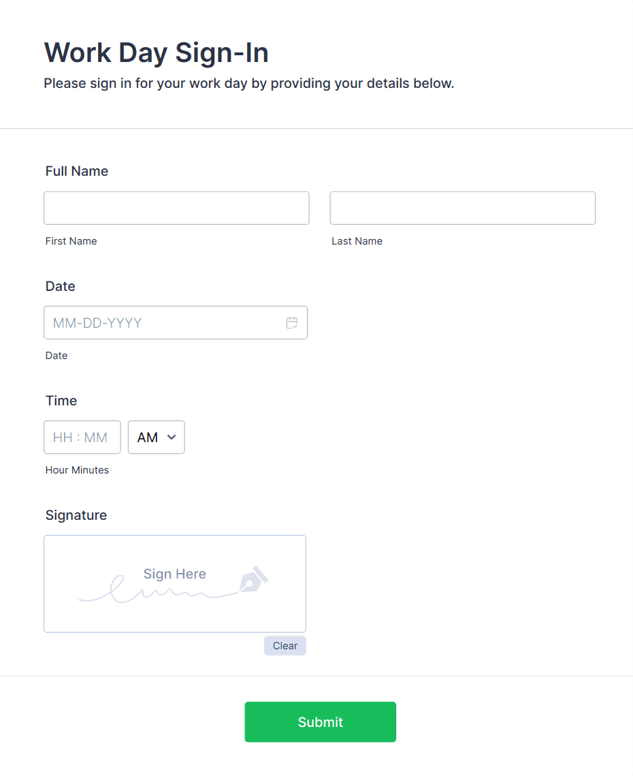
Task: Click the Work Day Sign-In heading
Action: 156,52
